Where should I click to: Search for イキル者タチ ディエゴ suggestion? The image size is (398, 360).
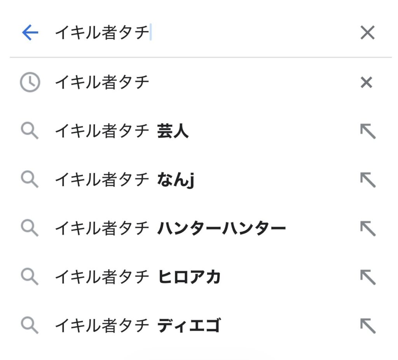click(x=138, y=325)
